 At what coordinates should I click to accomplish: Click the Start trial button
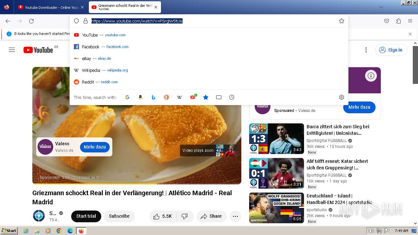click(86, 216)
